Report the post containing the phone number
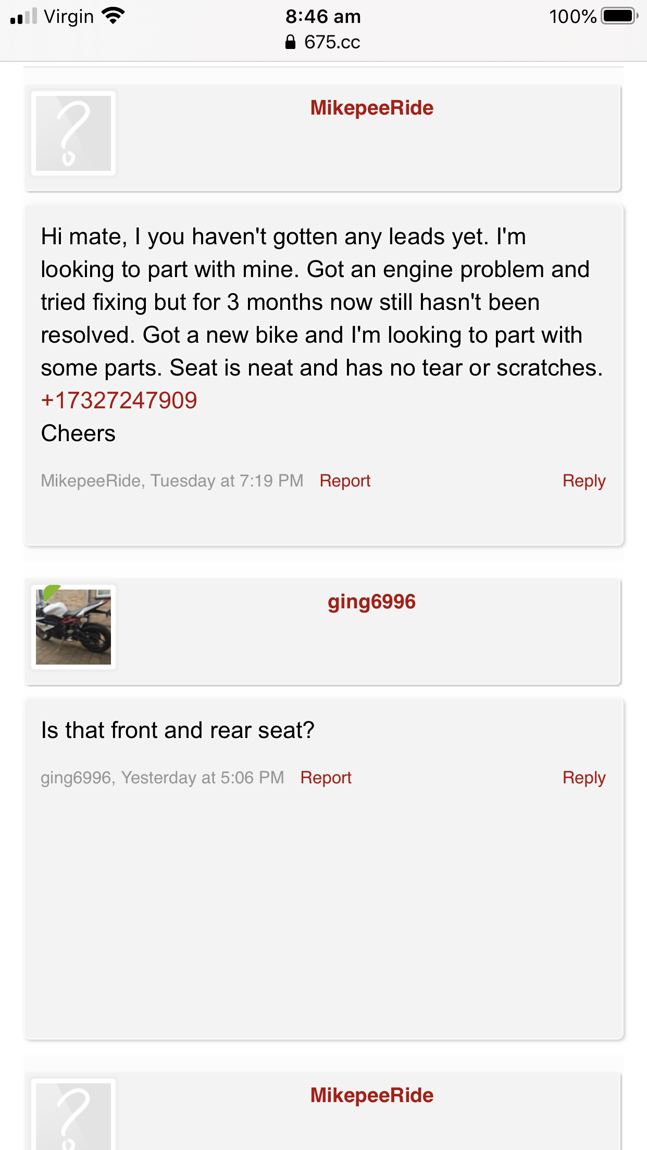This screenshot has width=647, height=1150. [x=345, y=481]
